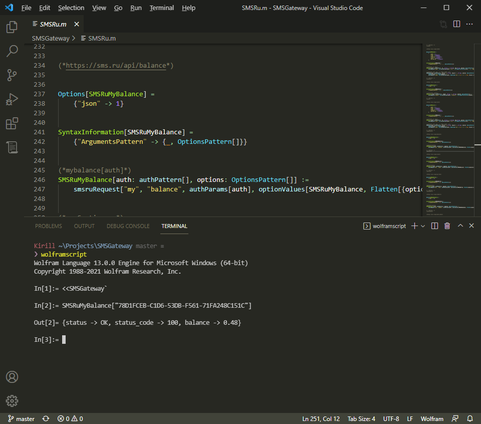Click the In[1] SMSGateway load line
The height and width of the screenshot is (424, 481).
70,288
